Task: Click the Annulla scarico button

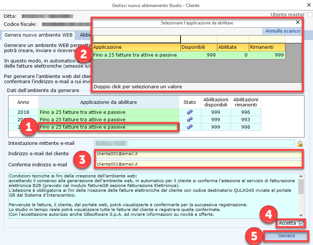Action: [x=282, y=31]
